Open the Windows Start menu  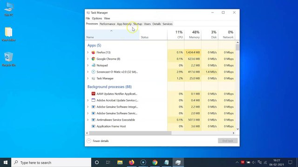(6, 162)
